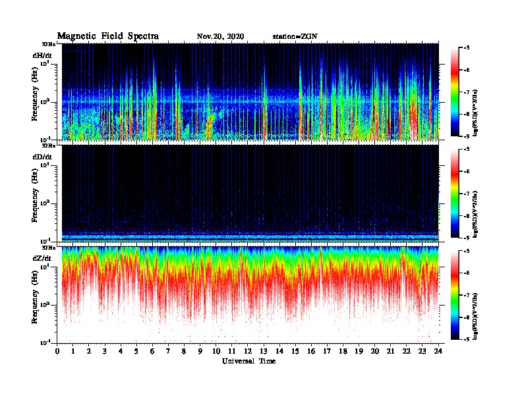Click hour "23" on the time axis

click(422, 351)
